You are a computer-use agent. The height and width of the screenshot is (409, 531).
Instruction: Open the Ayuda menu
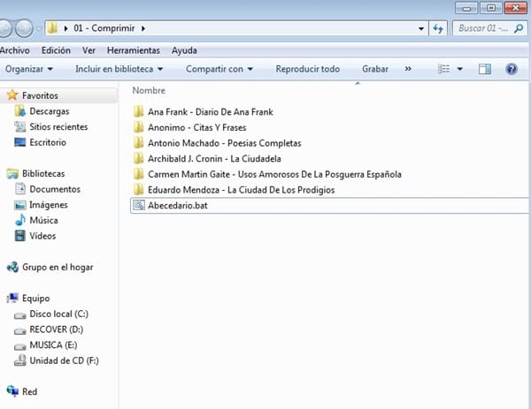click(x=184, y=50)
